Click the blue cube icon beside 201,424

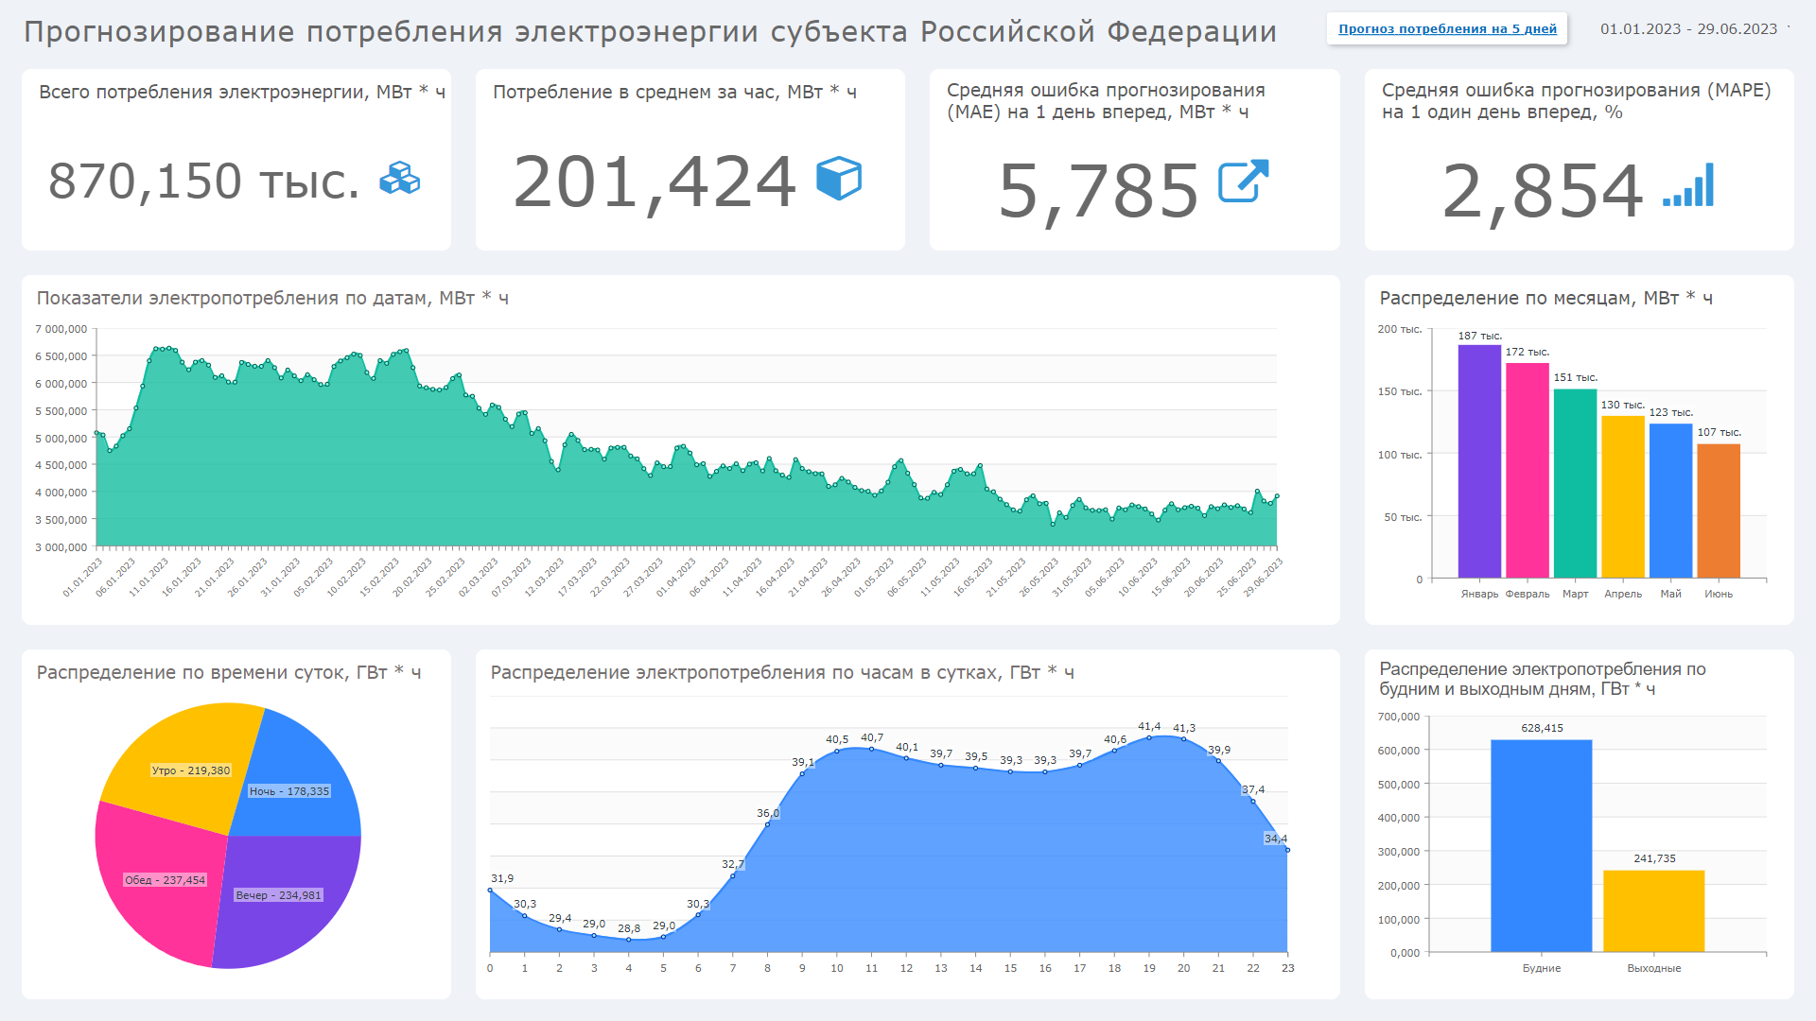tap(839, 179)
